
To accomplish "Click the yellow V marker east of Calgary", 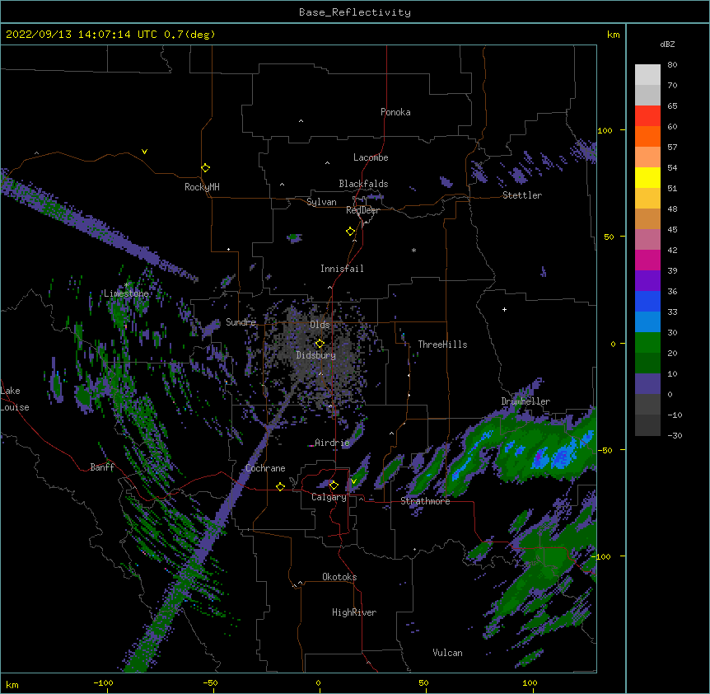I will [353, 481].
